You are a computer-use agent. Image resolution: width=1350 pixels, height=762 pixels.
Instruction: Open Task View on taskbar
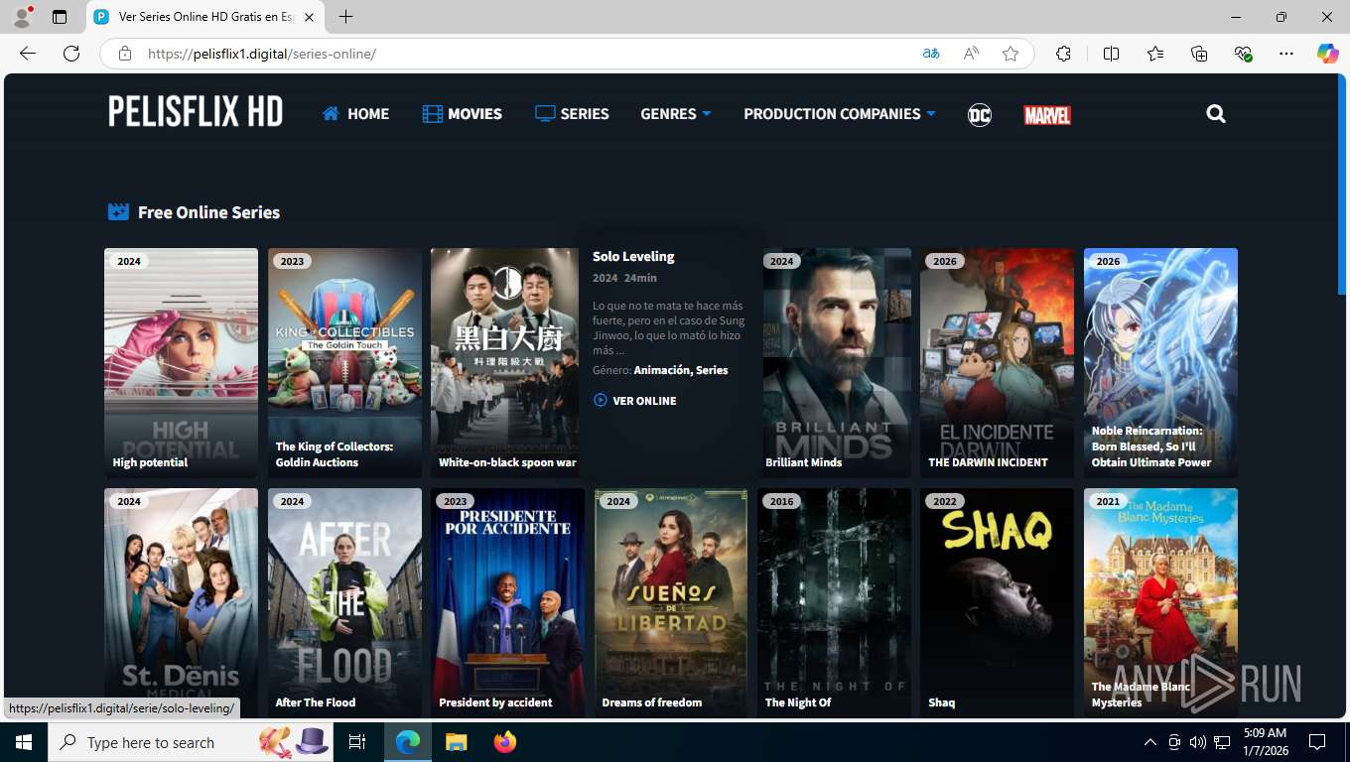(x=357, y=742)
